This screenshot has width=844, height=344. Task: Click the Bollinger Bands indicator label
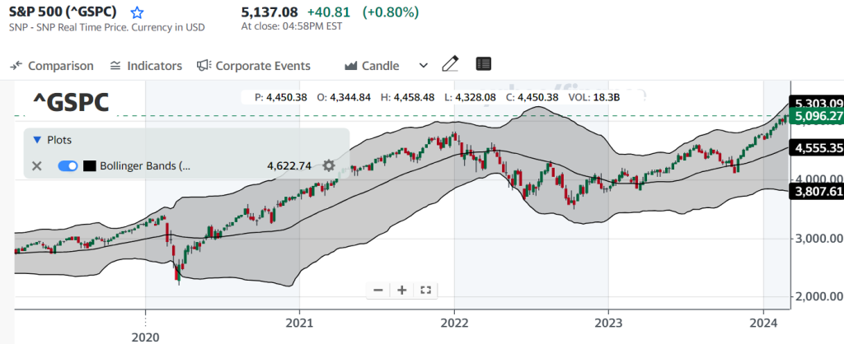click(145, 165)
